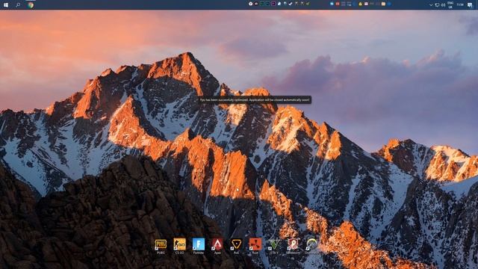Screen dimensions: 478x269
Task: Launch the Rust desktop shortcut
Action: tap(255, 246)
